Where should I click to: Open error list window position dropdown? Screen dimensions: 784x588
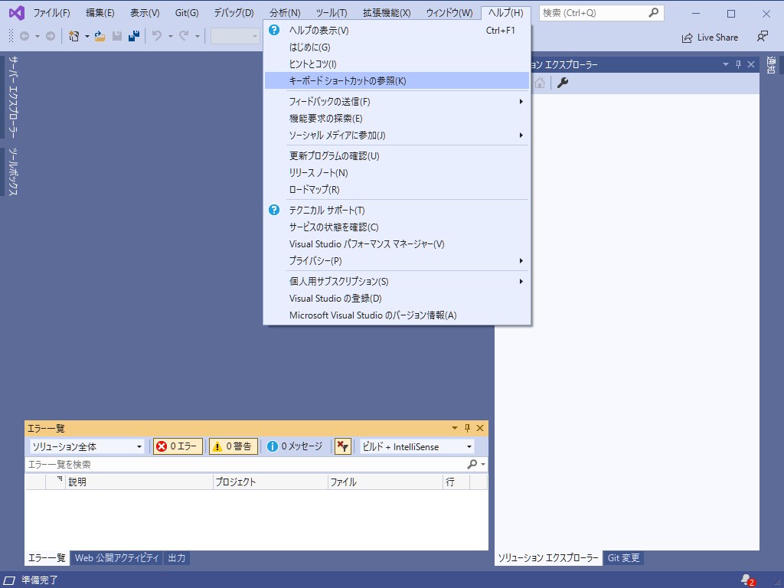coord(455,428)
